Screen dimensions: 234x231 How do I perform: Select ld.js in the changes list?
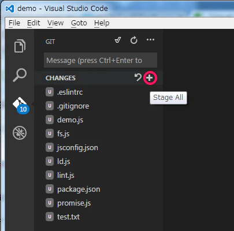[99, 161]
